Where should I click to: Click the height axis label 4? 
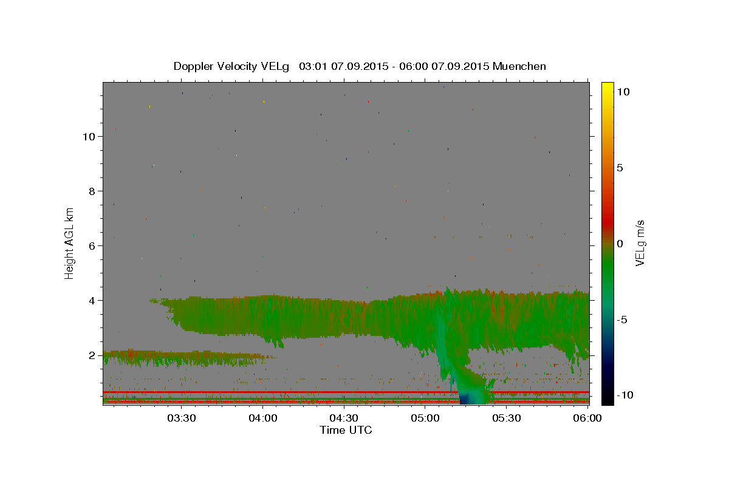92,300
